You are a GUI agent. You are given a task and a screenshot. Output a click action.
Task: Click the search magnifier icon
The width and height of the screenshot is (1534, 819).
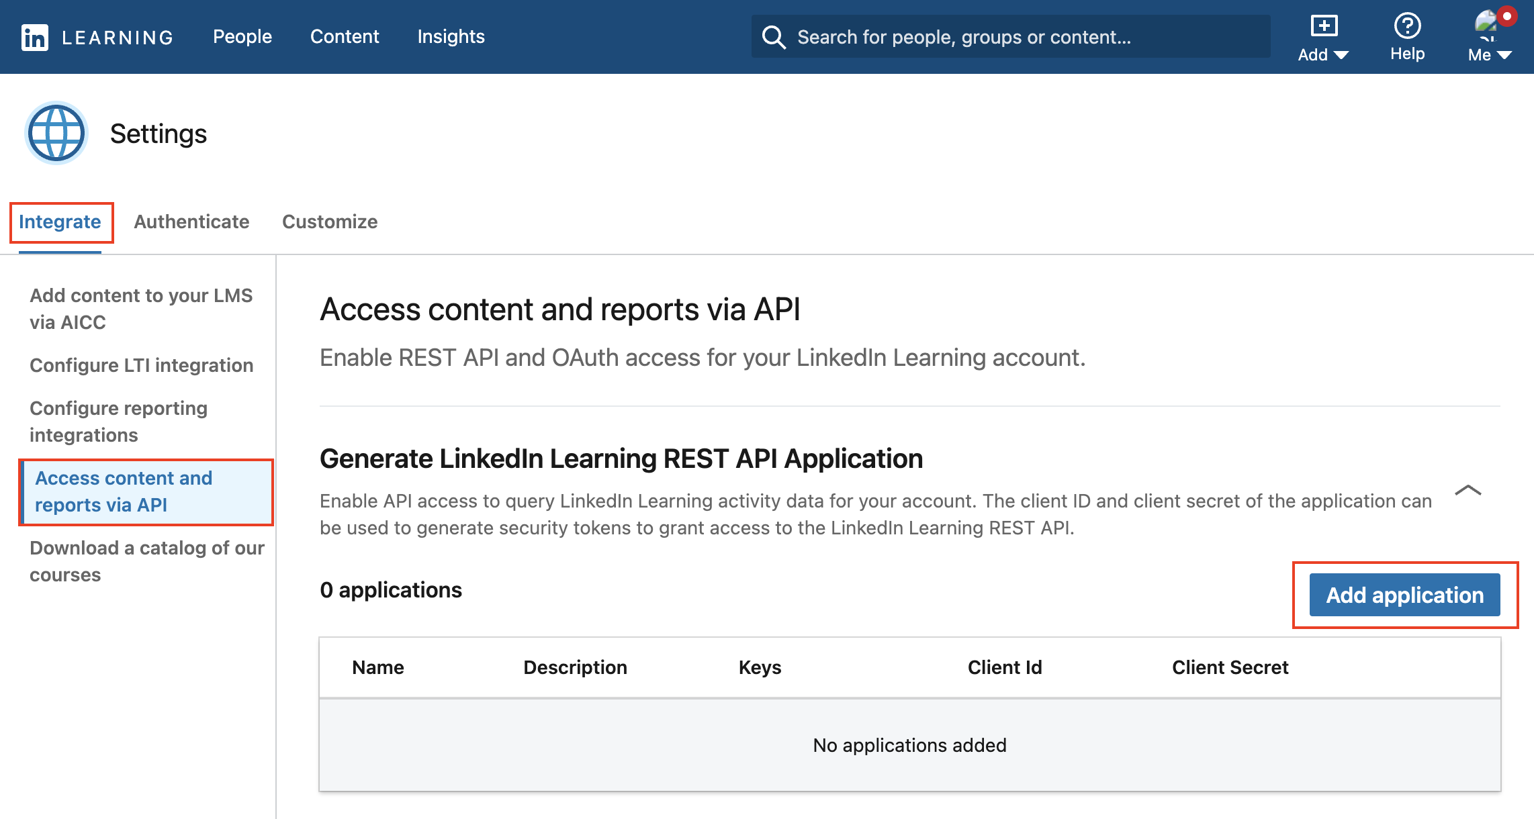[x=774, y=37]
